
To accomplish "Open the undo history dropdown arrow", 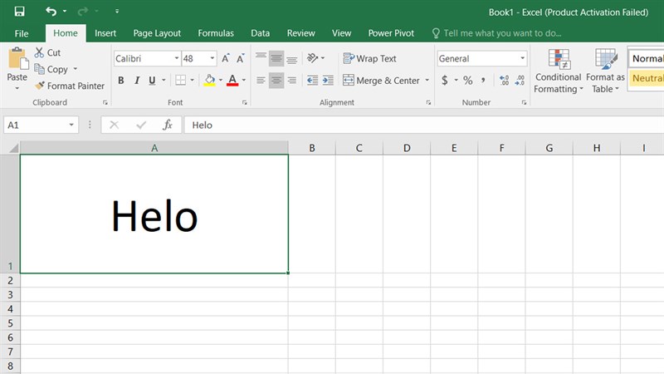I will coord(65,12).
